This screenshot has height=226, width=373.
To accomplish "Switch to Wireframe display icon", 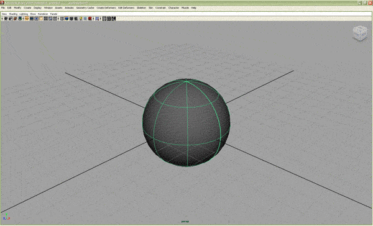I will click(62, 19).
